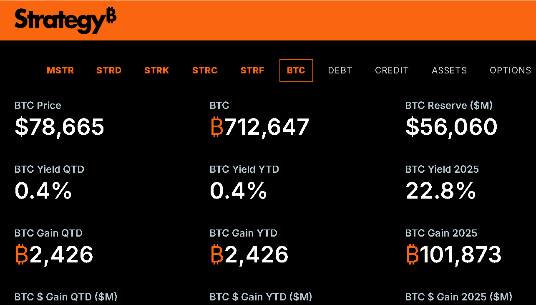The width and height of the screenshot is (536, 305).
Task: Select the STRK tab
Action: pos(157,71)
